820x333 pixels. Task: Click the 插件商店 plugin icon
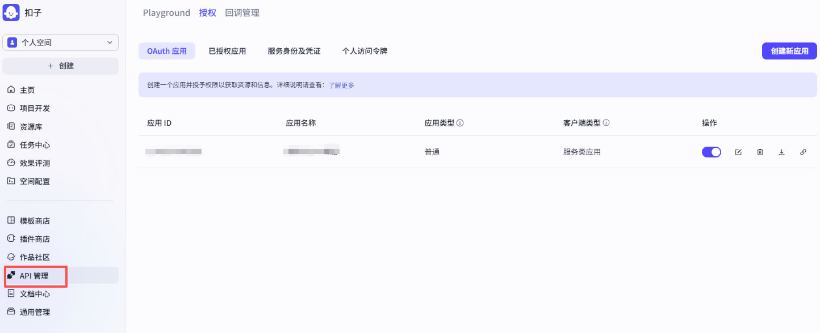(11, 238)
